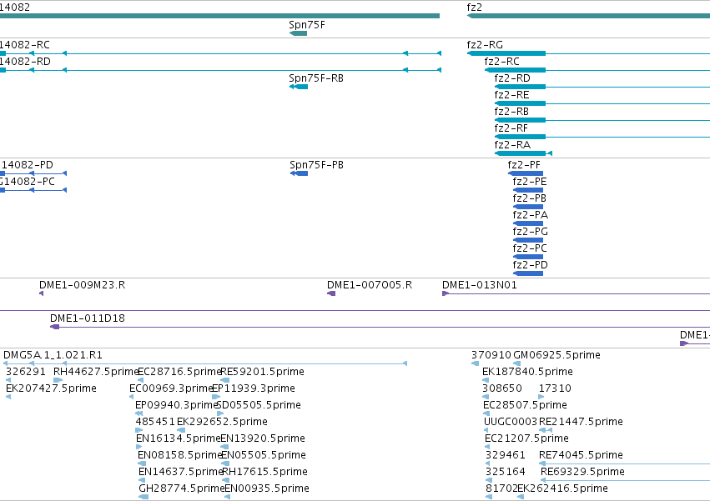Click EST RE21447.5prime
The width and height of the screenshot is (710, 501).
point(581,422)
